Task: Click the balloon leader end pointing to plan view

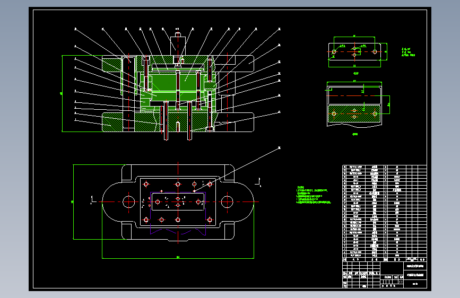Action: [x=279, y=148]
